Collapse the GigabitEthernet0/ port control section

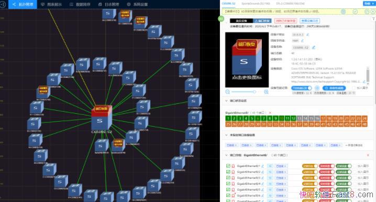click(x=226, y=155)
